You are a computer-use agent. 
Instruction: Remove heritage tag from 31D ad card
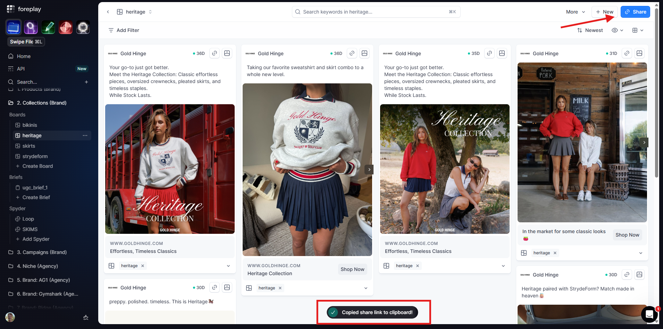point(555,253)
